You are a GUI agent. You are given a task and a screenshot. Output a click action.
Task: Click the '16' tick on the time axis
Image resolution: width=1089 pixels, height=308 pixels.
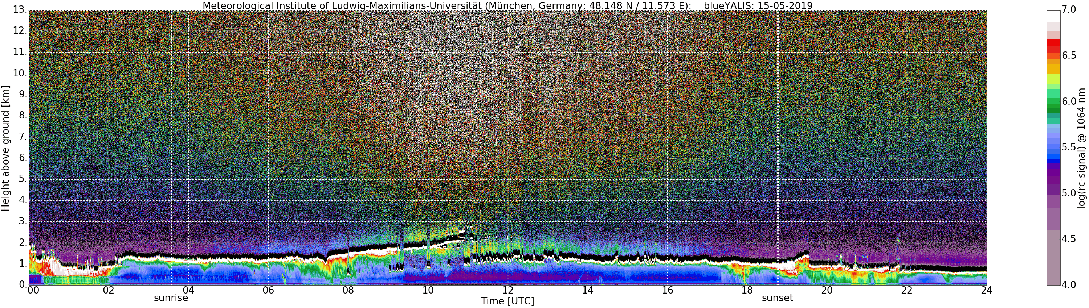tap(668, 290)
